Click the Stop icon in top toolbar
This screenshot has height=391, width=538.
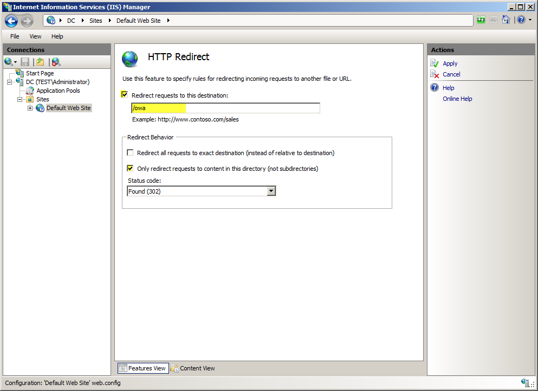(x=494, y=20)
